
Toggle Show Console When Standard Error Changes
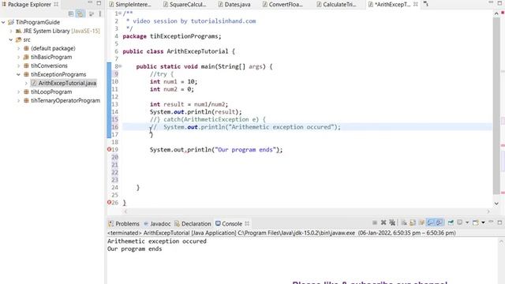point(440,222)
